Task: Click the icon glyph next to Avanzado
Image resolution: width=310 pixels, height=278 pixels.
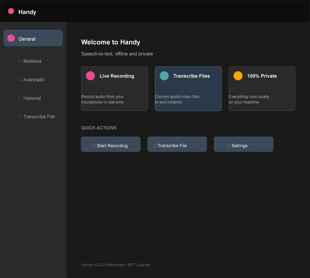Action: point(20,80)
